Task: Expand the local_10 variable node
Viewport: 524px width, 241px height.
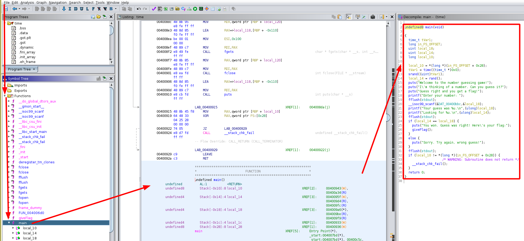Action: tap(13, 228)
